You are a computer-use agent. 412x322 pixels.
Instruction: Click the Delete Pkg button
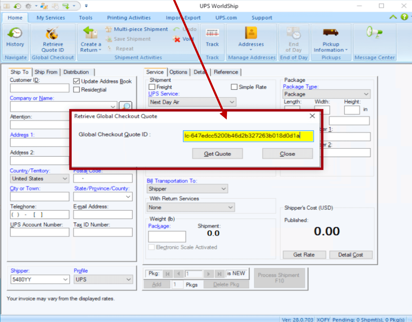226,285
